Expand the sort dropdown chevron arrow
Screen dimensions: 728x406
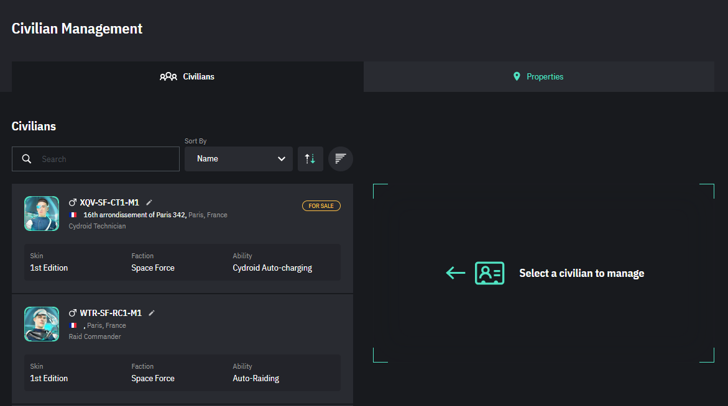(x=281, y=159)
